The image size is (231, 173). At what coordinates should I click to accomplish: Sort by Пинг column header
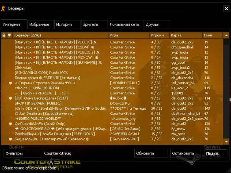213,35
